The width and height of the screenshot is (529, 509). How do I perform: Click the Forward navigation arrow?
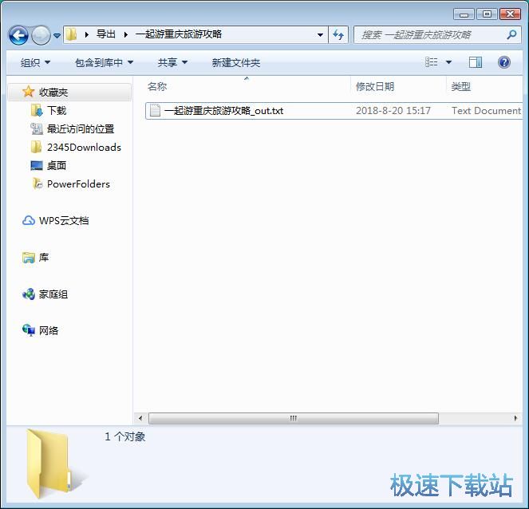(41, 35)
